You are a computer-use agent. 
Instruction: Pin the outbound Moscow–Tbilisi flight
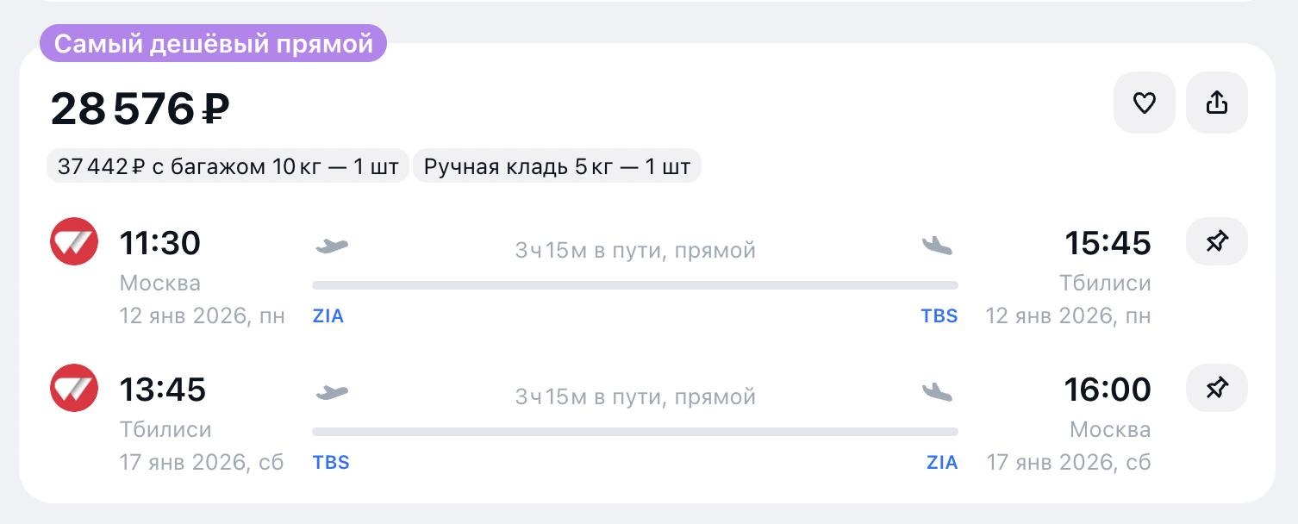[x=1216, y=241]
